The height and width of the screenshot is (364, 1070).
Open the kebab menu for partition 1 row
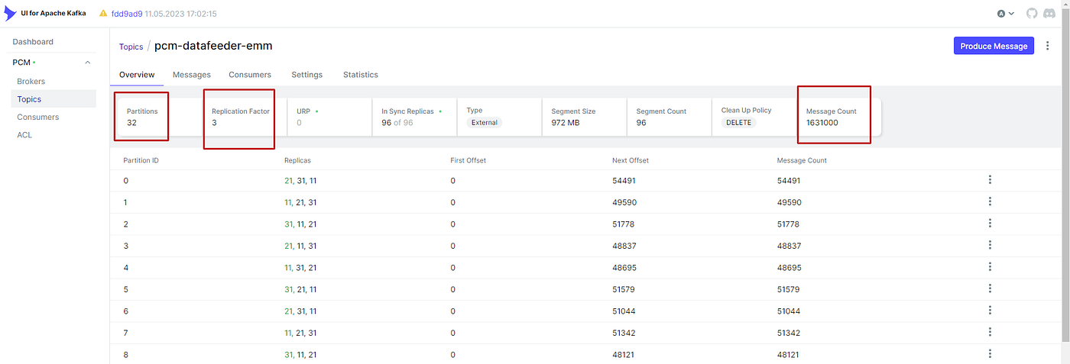pos(990,201)
